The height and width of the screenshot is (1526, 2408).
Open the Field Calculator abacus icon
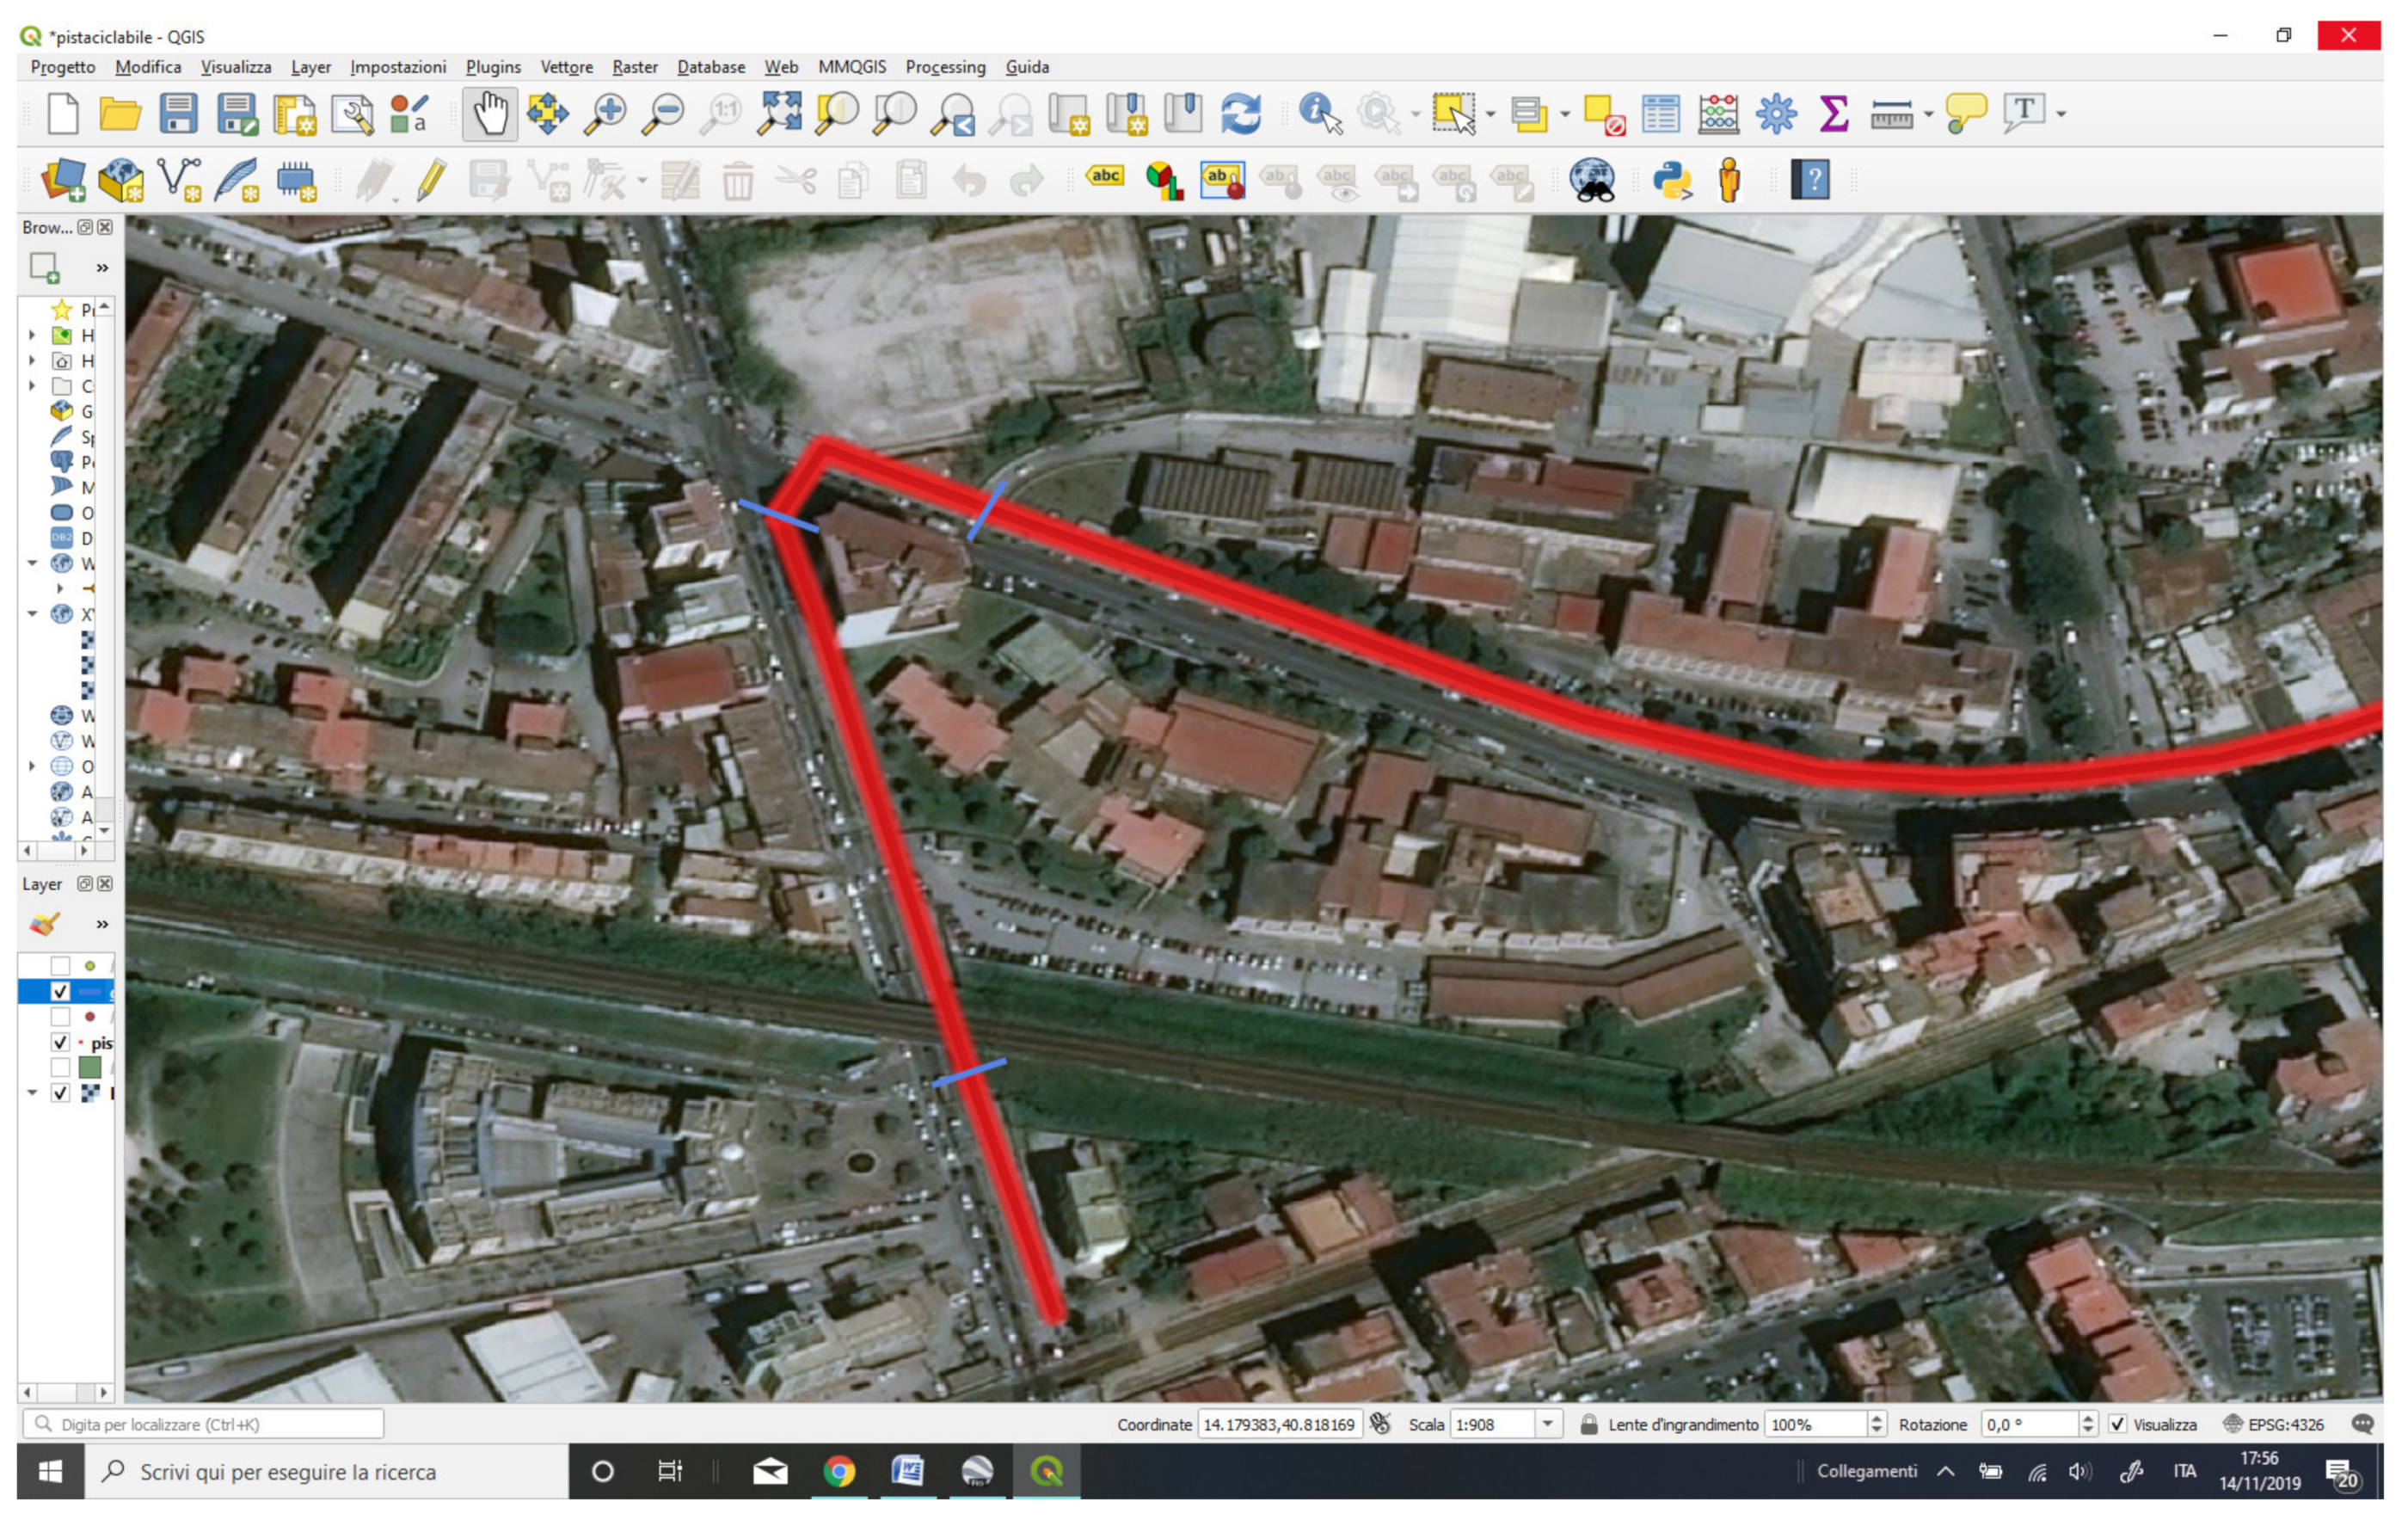pyautogui.click(x=1718, y=114)
